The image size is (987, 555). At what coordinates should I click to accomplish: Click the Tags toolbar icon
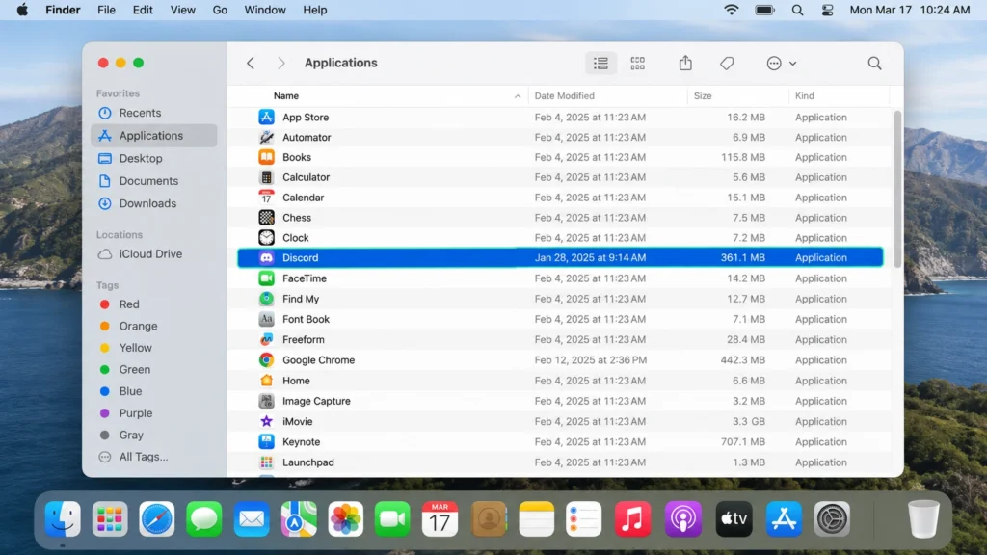(727, 63)
